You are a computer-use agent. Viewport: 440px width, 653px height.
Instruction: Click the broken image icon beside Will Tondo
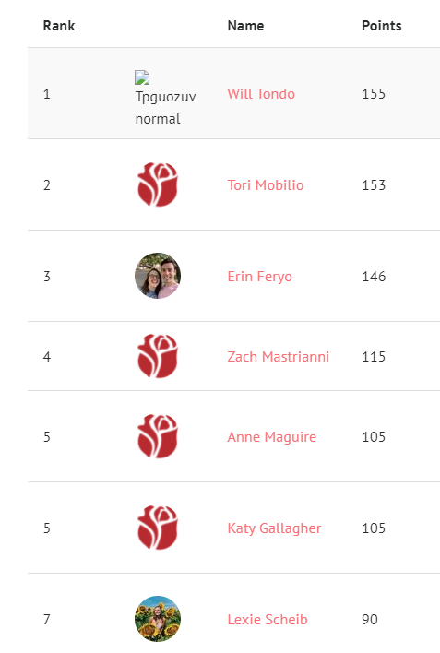pos(142,77)
